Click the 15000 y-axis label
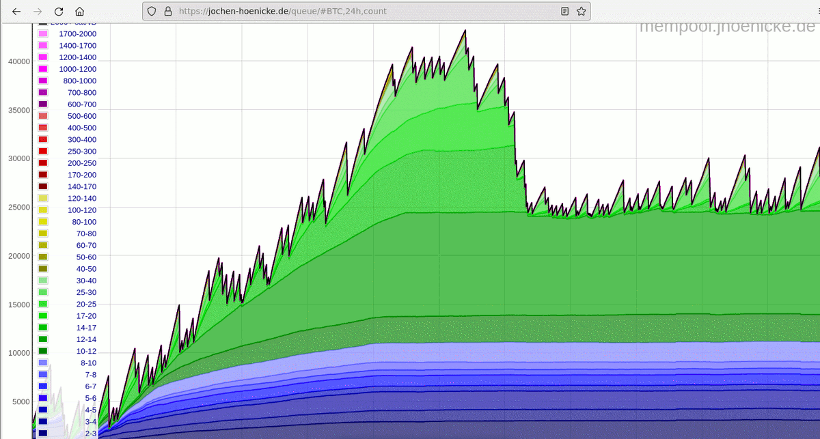The height and width of the screenshot is (439, 820). (x=19, y=304)
